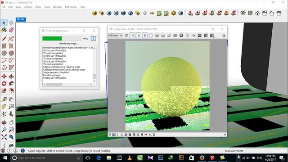Select the Zoom Extents tool
Viewport: 288px width, 162px height.
[4, 137]
